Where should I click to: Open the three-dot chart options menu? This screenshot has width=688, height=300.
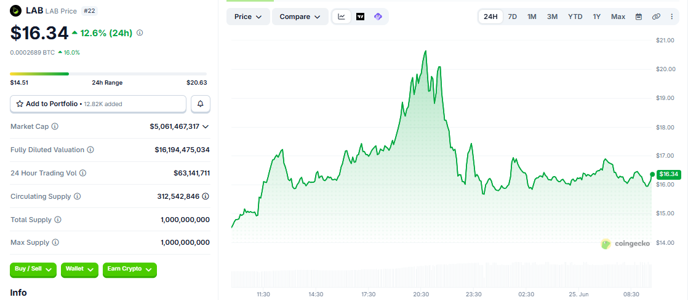click(x=672, y=17)
